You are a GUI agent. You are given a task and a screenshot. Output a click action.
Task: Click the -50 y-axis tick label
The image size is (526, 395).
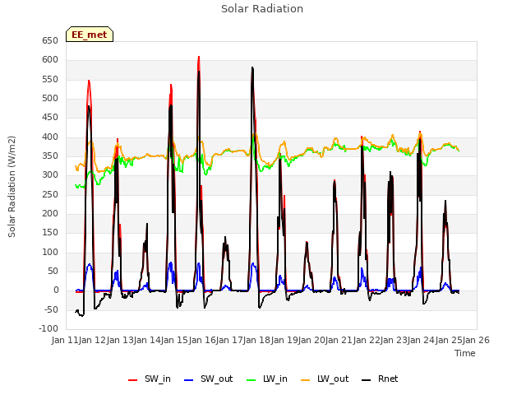51,309
